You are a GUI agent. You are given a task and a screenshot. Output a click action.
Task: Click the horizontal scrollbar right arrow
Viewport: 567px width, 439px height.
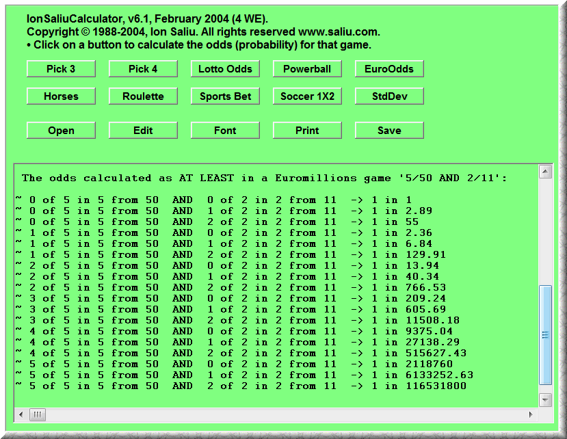(x=531, y=414)
